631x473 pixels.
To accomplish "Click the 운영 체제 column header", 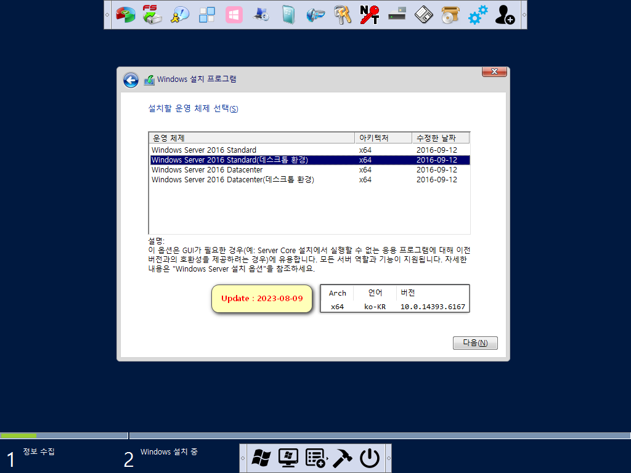I will coord(252,138).
